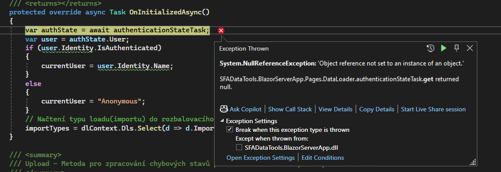
Task: Click Edit Conditions link
Action: 323,158
